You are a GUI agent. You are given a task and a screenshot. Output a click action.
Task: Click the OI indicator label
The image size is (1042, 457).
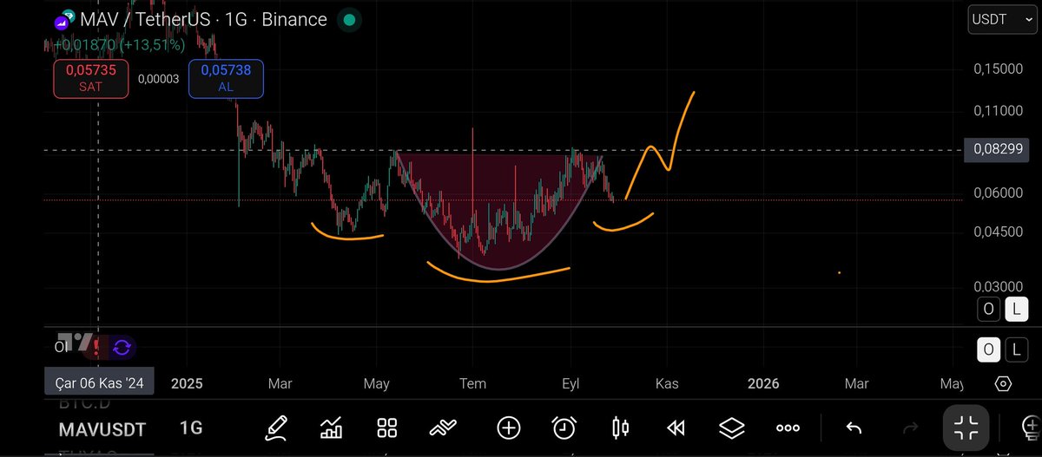tap(62, 347)
